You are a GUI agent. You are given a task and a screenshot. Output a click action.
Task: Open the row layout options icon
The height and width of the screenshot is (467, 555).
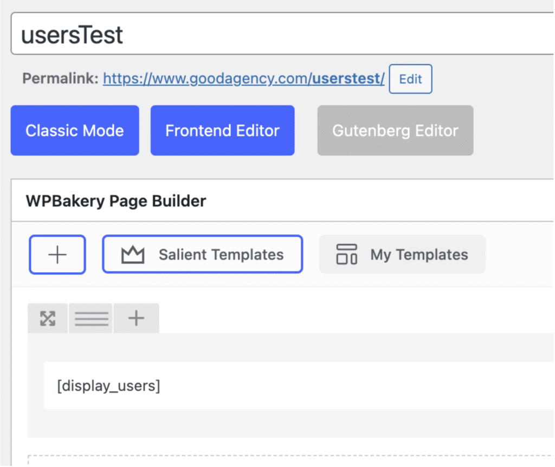click(x=90, y=318)
